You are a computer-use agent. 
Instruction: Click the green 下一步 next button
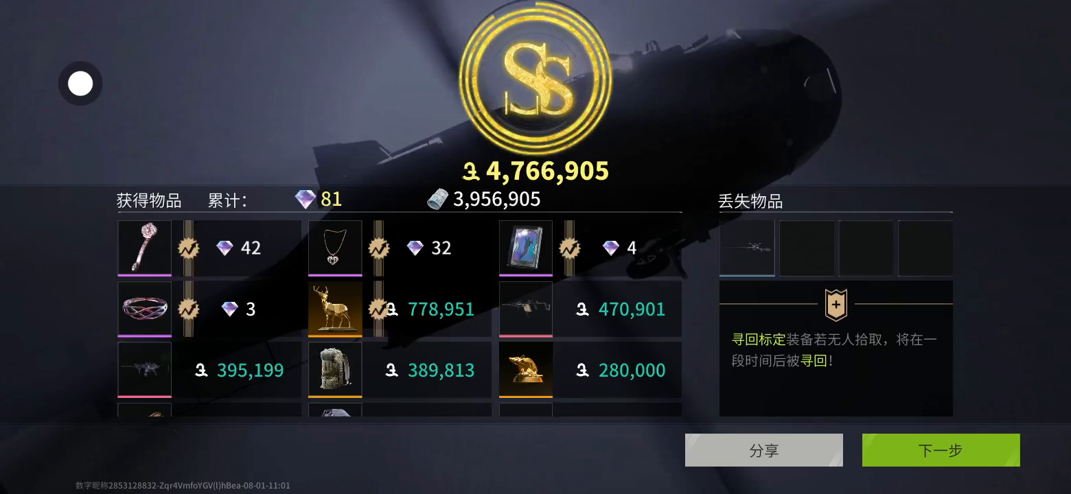[941, 450]
